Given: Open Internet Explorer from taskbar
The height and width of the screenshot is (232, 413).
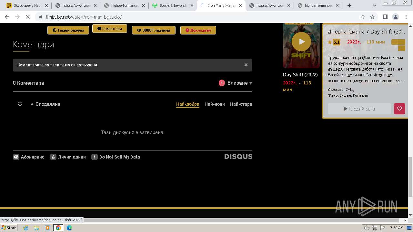Looking at the screenshot, I should point(25,227).
